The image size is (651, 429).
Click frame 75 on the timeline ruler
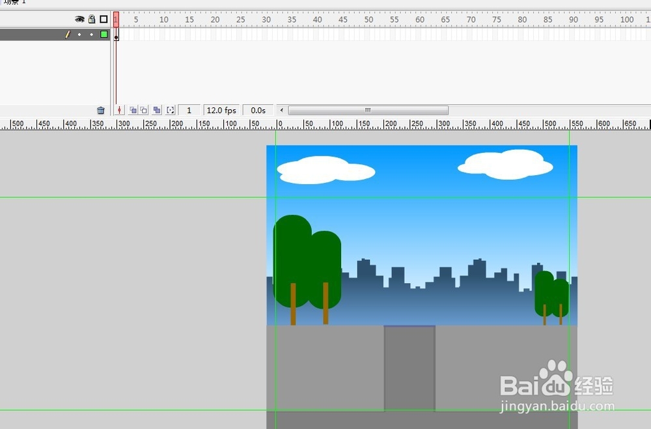click(495, 20)
